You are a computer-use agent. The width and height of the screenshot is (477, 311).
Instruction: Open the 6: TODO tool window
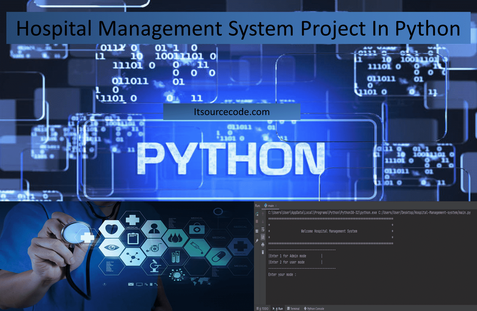point(263,309)
